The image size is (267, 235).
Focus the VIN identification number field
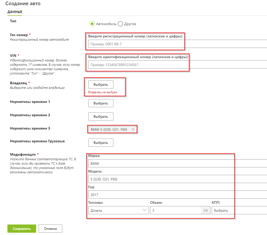(x=178, y=65)
